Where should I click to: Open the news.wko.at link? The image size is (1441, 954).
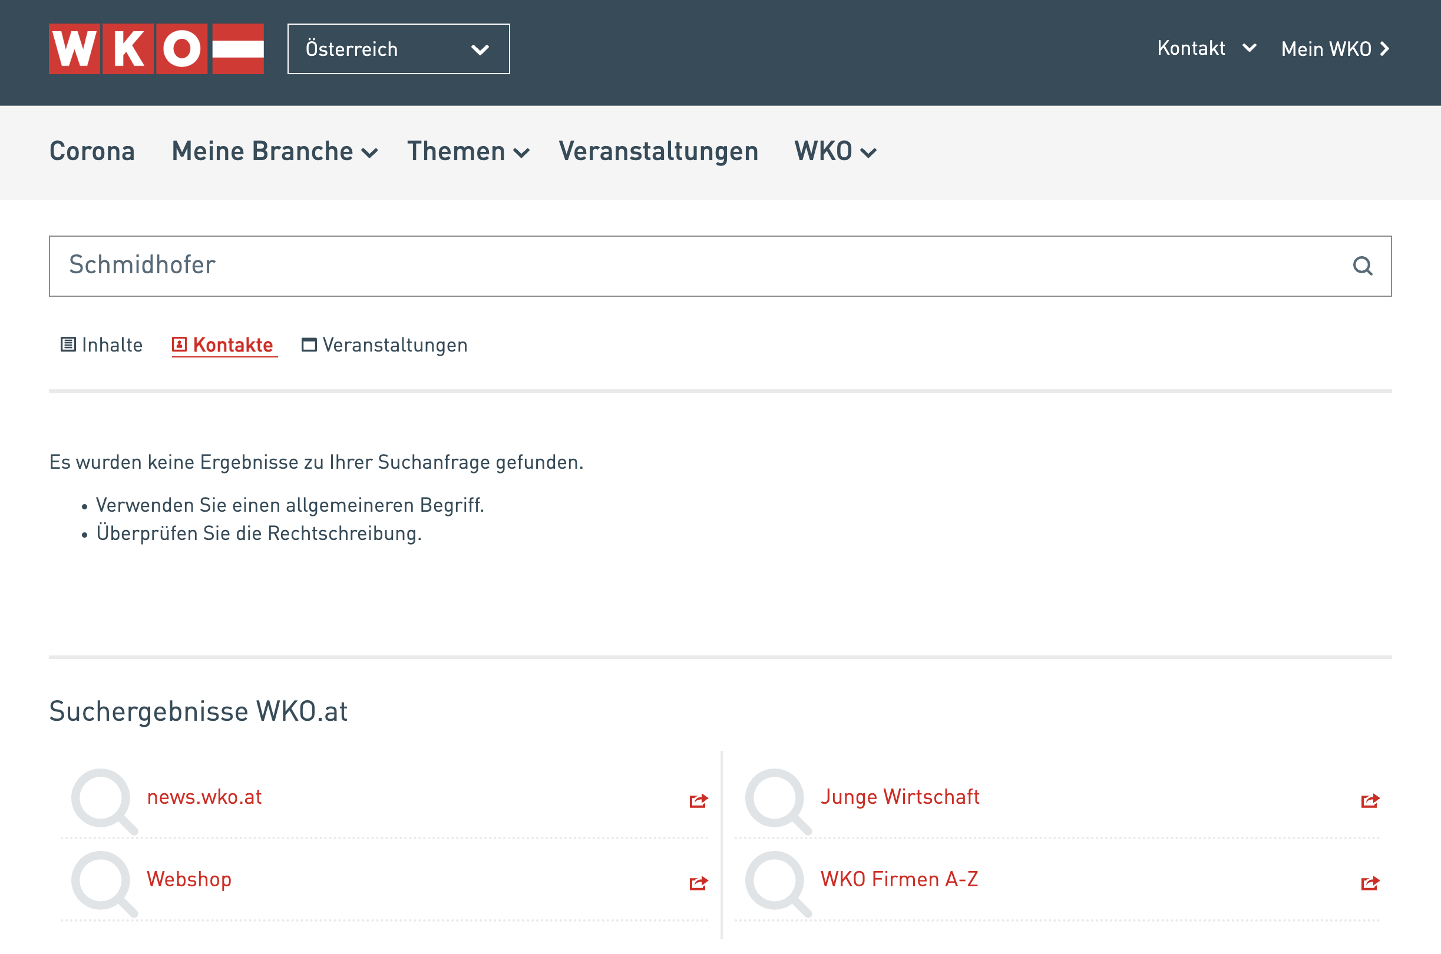coord(204,797)
